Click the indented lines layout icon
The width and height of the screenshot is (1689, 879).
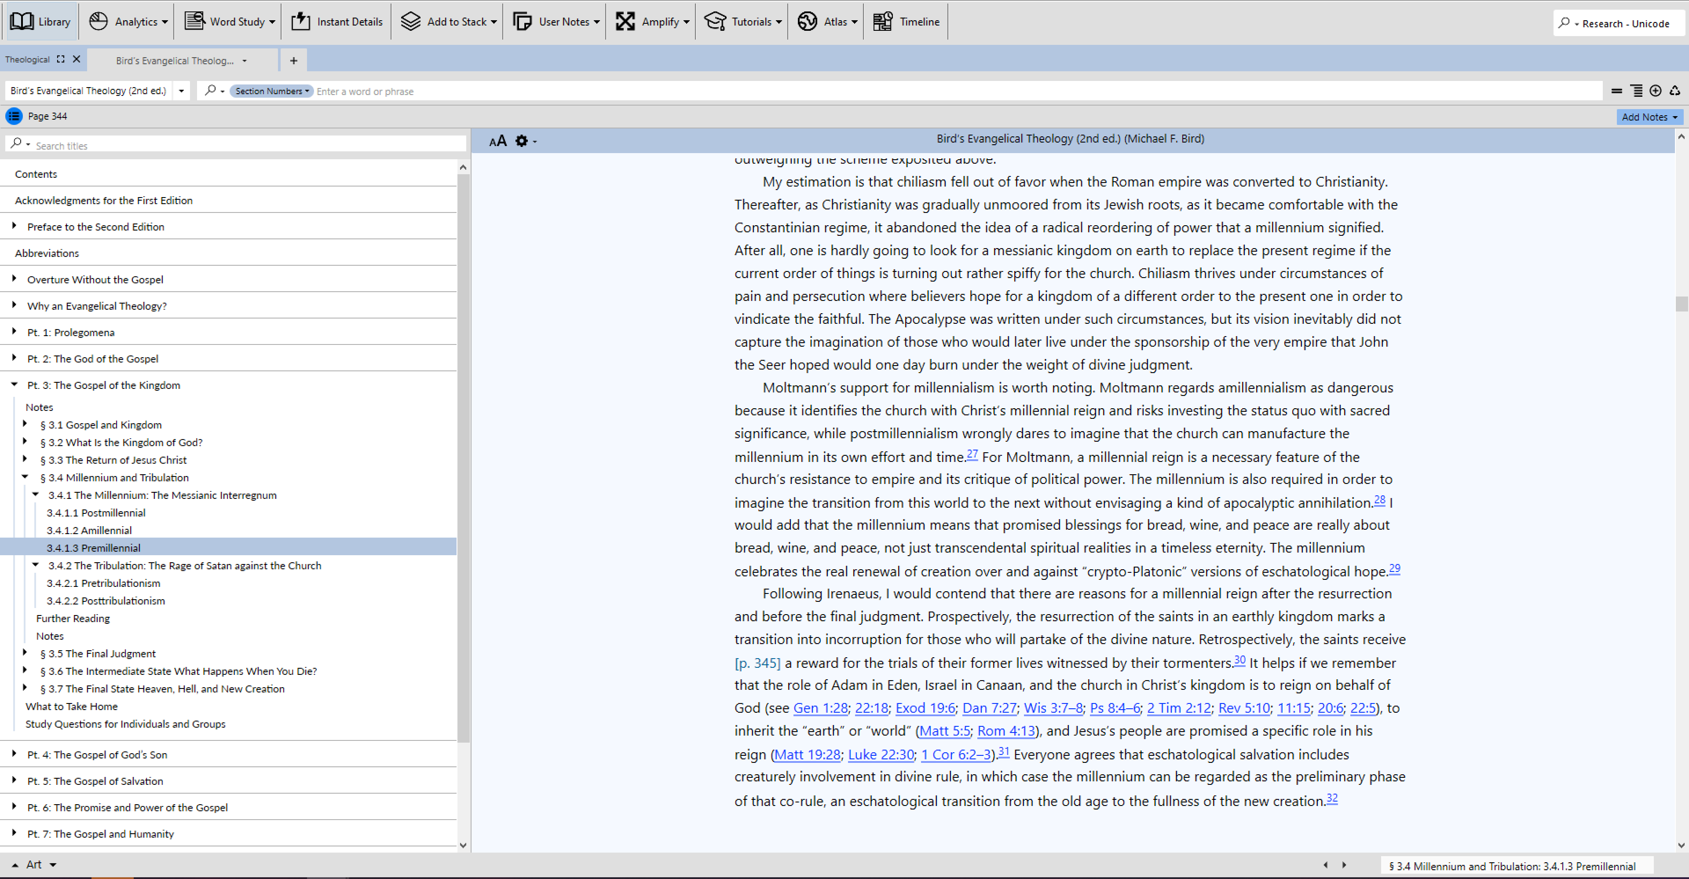[1637, 91]
